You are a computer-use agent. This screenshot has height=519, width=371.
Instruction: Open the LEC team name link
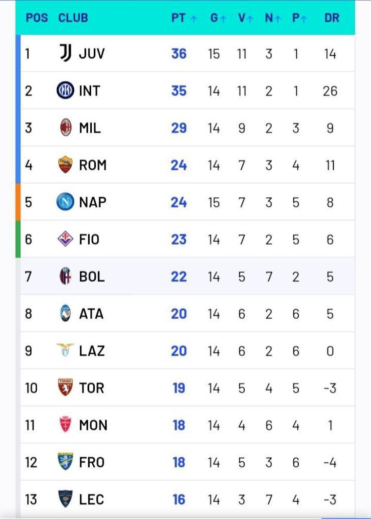(x=91, y=499)
